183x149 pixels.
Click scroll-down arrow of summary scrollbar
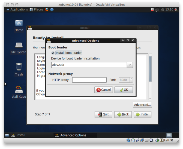point(150,99)
